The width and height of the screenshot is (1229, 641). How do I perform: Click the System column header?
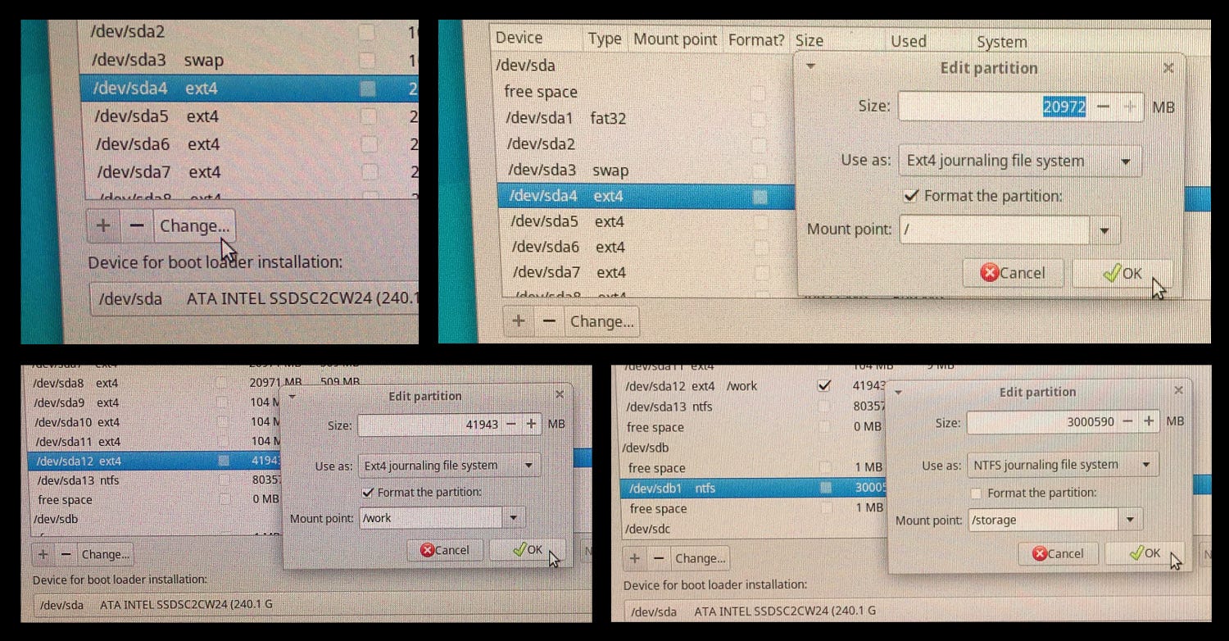point(1001,42)
